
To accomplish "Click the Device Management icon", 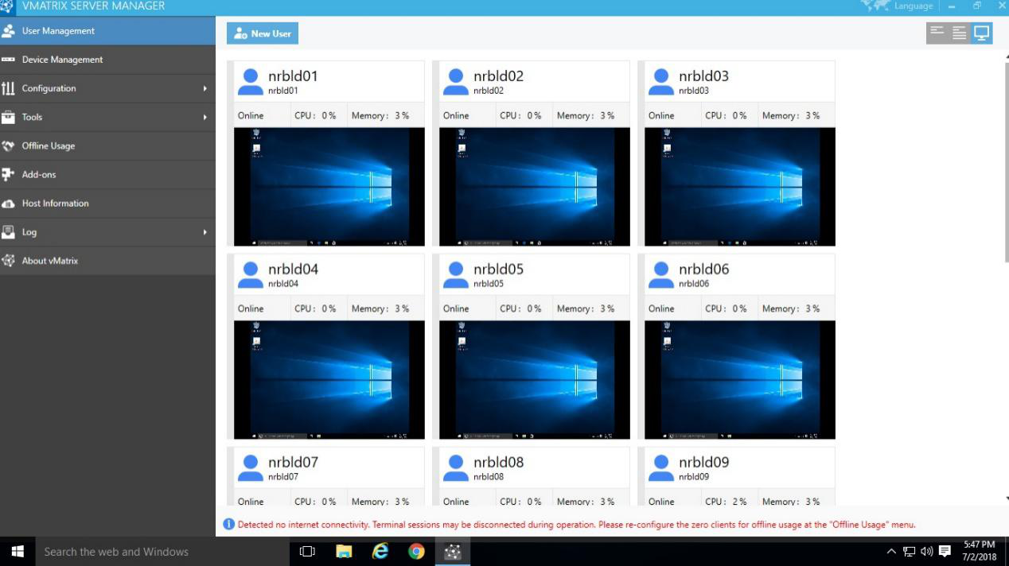I will click(8, 60).
